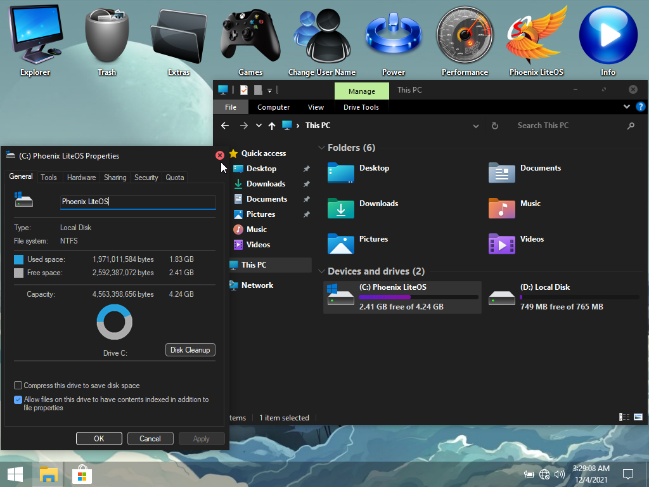This screenshot has width=649, height=487.
Task: Open the Pictures folder in Folders section
Action: pos(357,244)
